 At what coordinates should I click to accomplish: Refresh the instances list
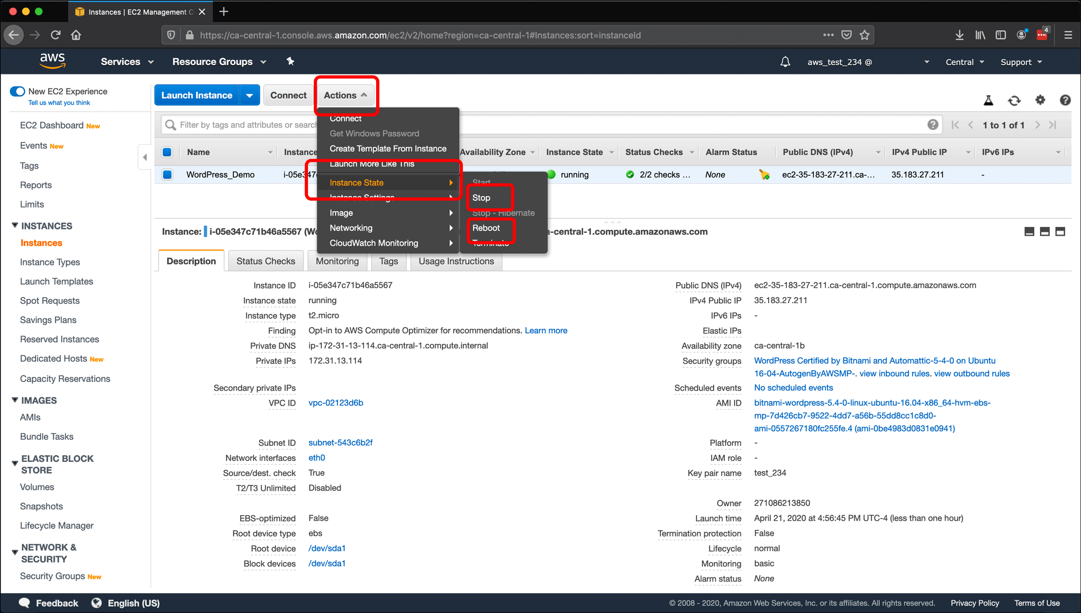point(1014,100)
